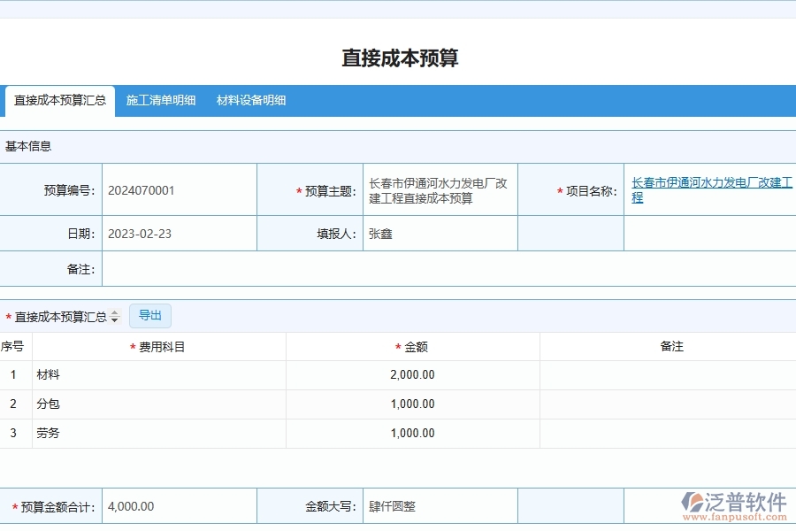Select the 材料 row in the budget table

[x=159, y=374]
